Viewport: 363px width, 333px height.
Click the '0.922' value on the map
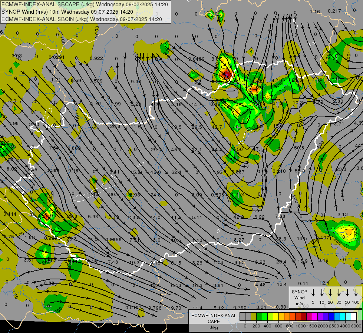(96, 58)
